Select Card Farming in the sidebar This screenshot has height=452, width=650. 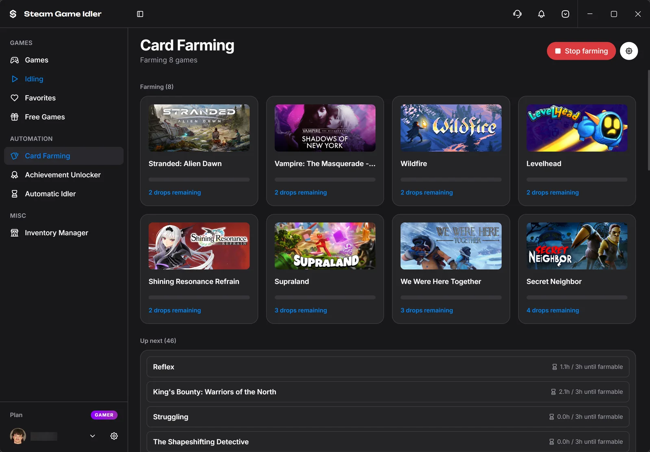pyautogui.click(x=64, y=156)
